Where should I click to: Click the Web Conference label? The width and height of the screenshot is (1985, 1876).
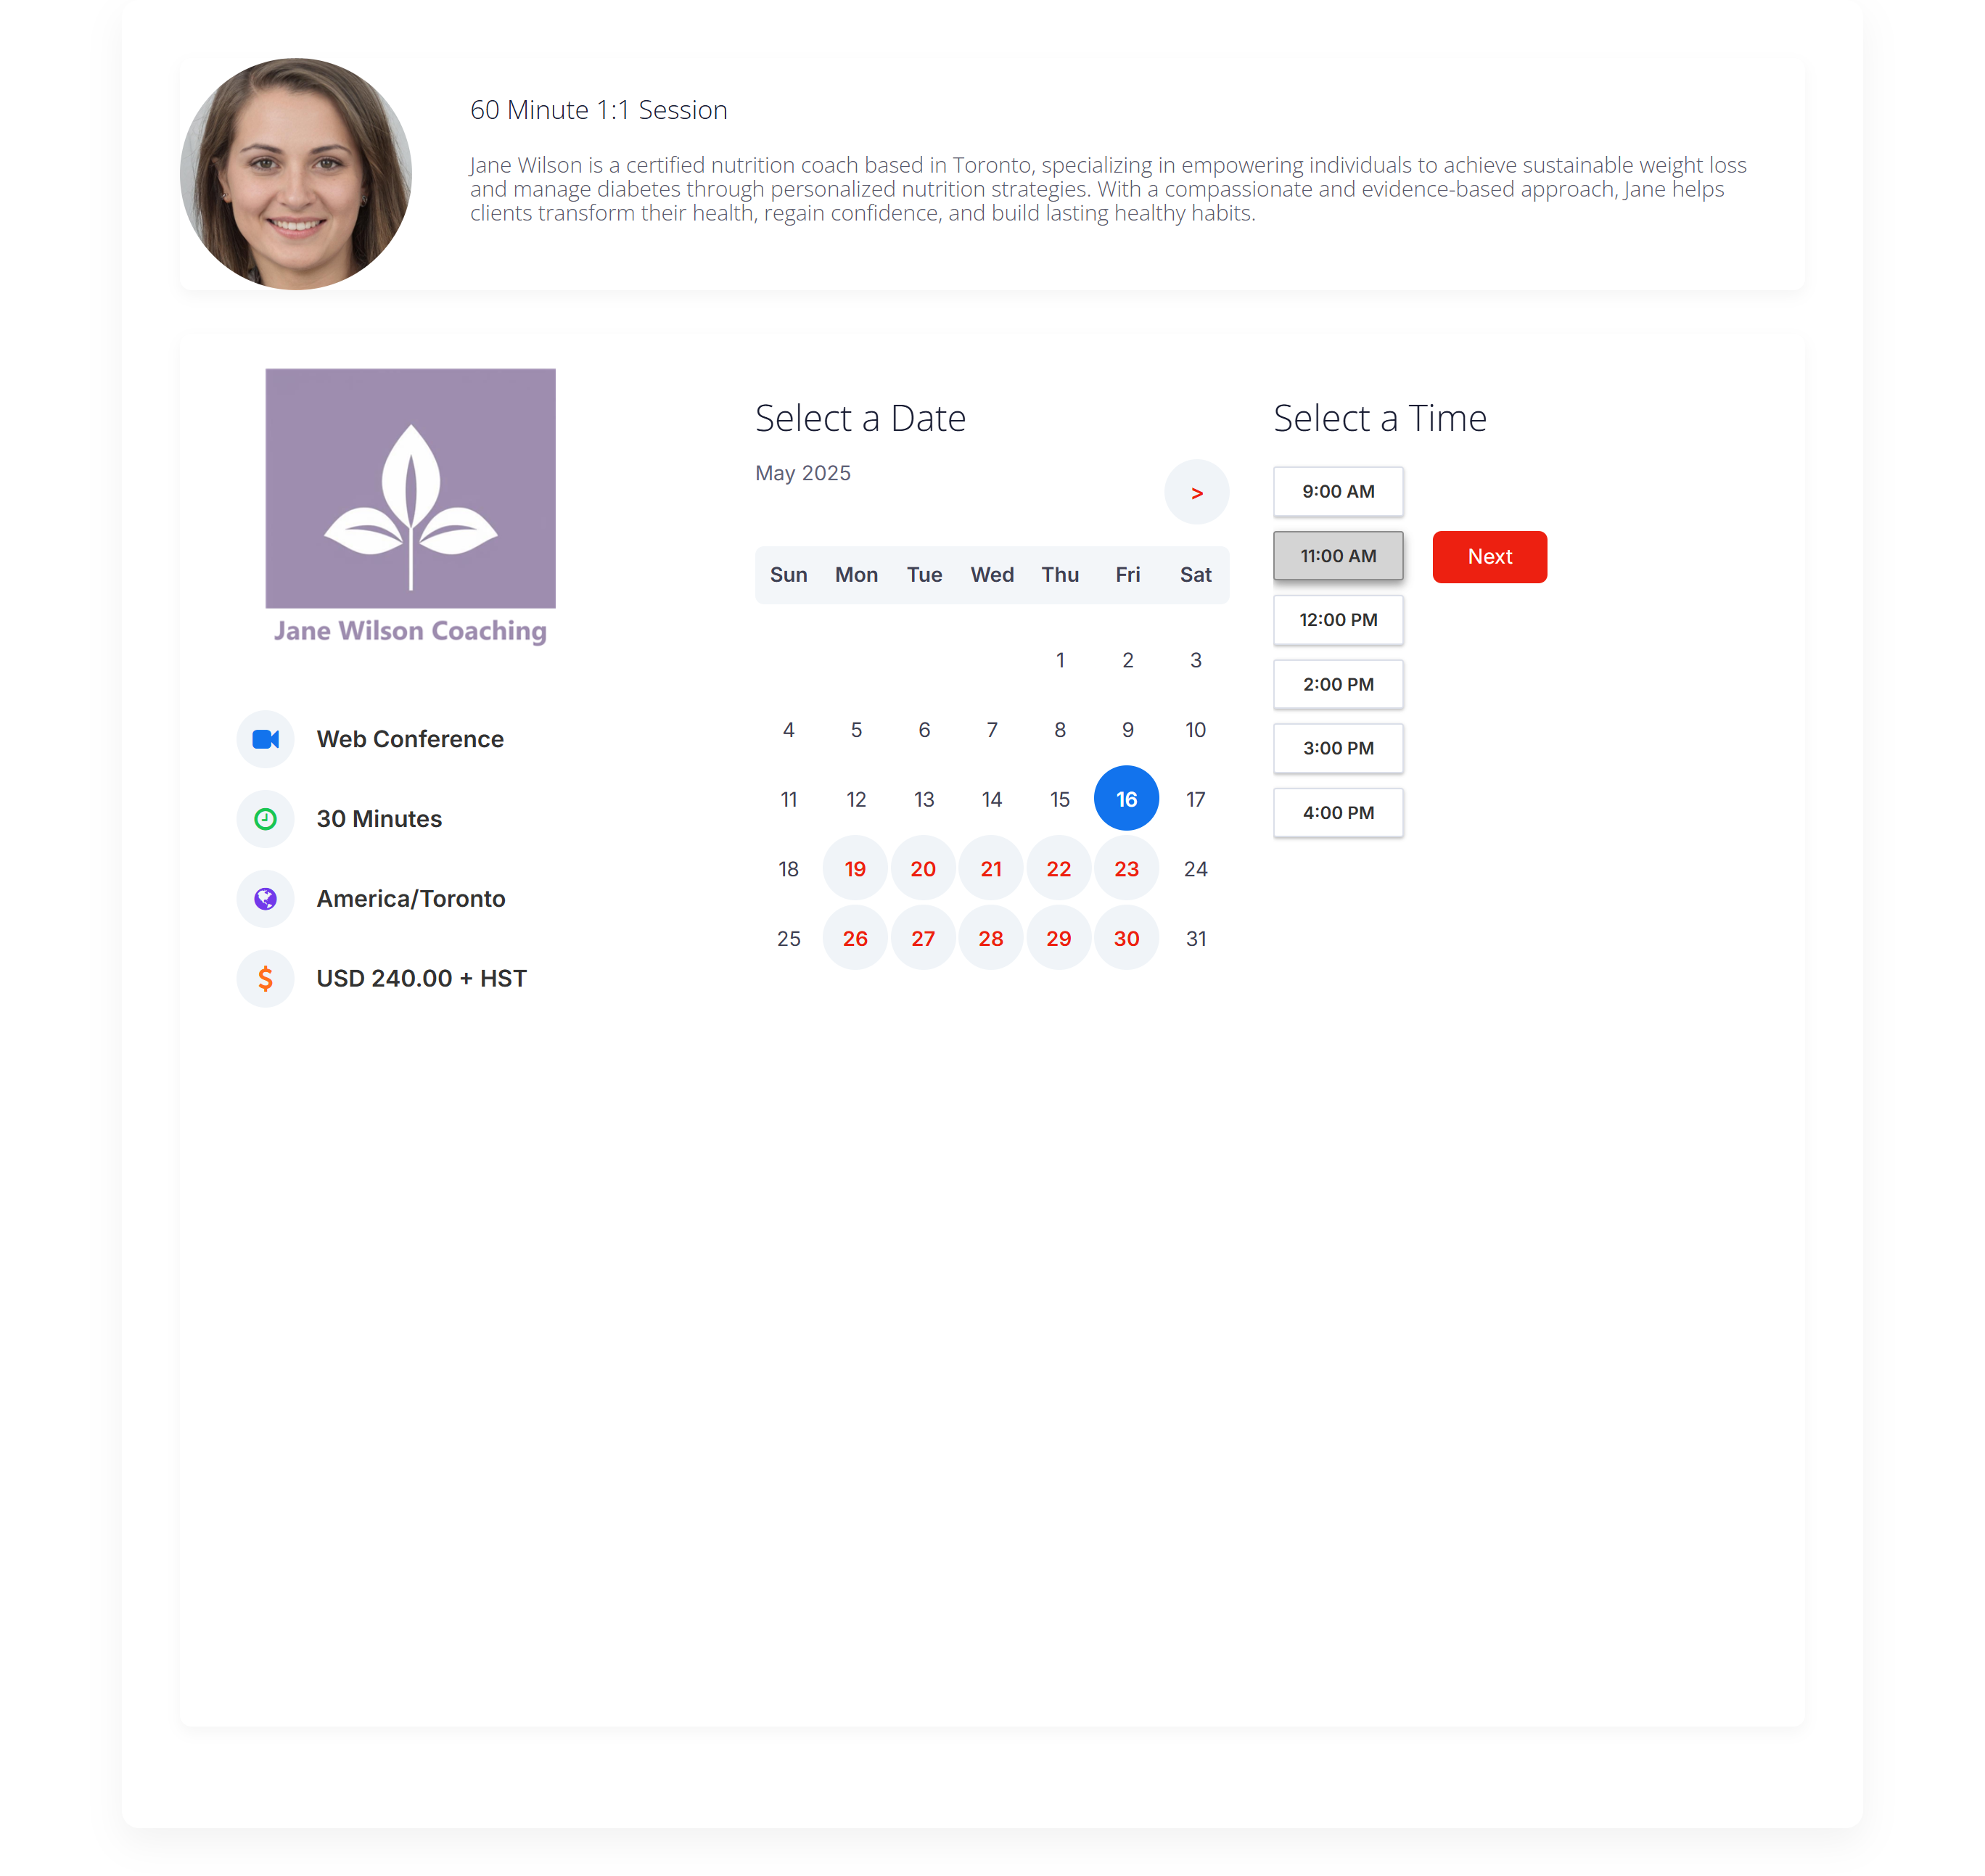(x=410, y=740)
